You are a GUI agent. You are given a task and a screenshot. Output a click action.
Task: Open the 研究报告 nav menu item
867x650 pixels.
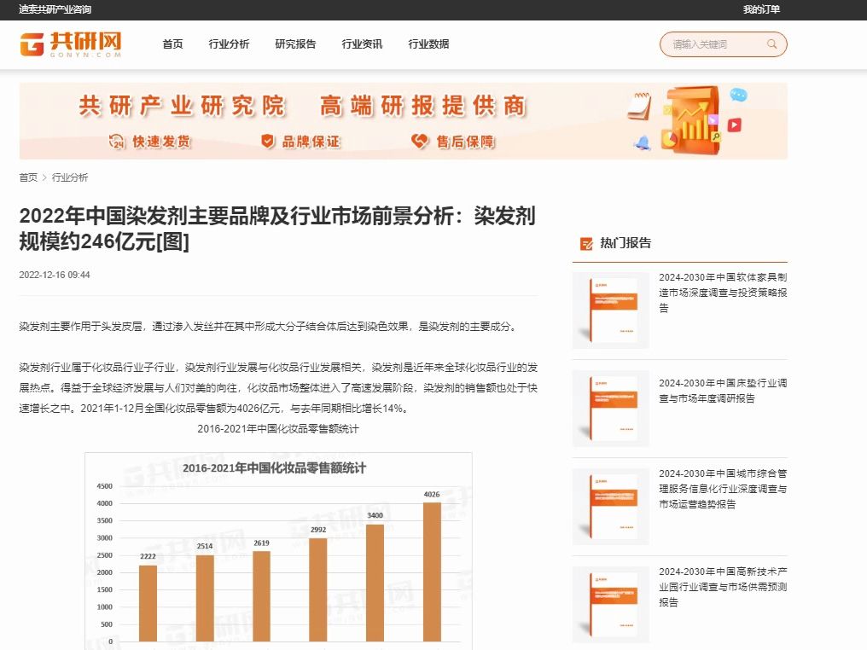click(295, 44)
